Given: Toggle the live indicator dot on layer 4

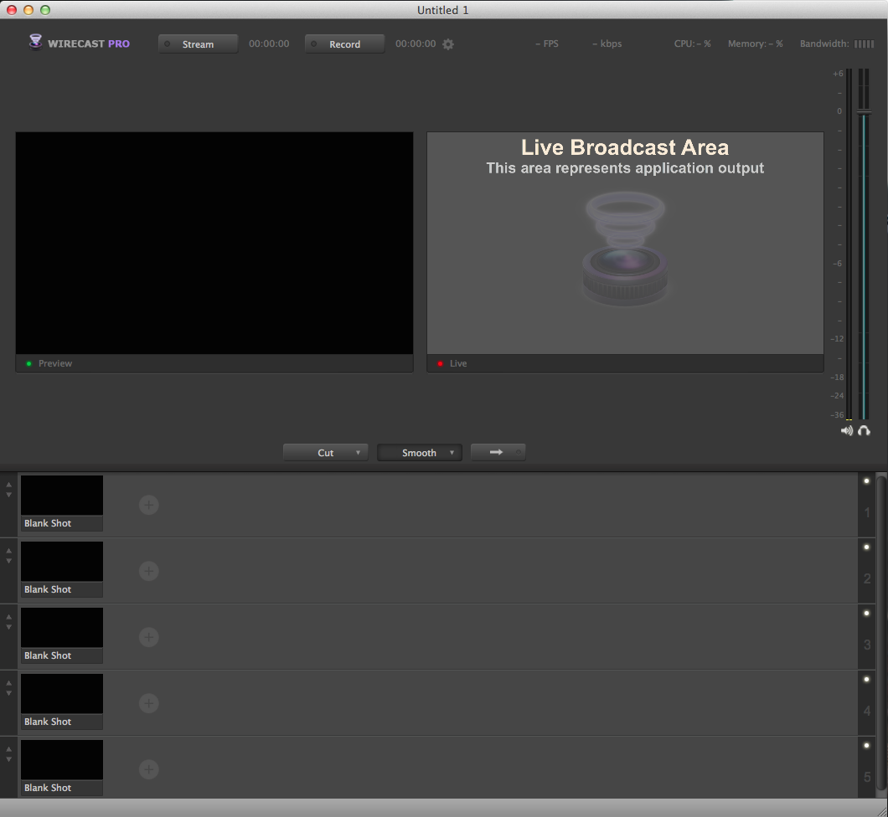Looking at the screenshot, I should [866, 679].
